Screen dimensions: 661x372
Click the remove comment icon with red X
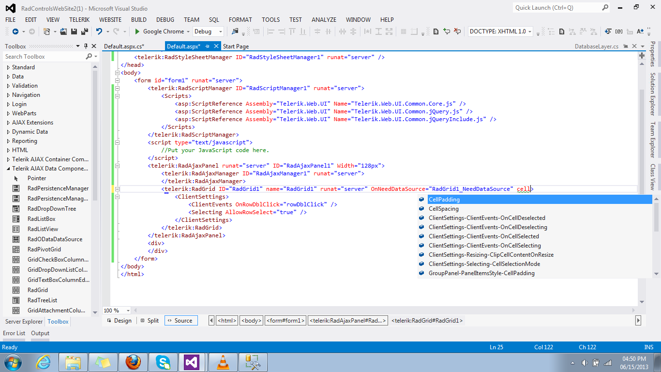(x=457, y=31)
